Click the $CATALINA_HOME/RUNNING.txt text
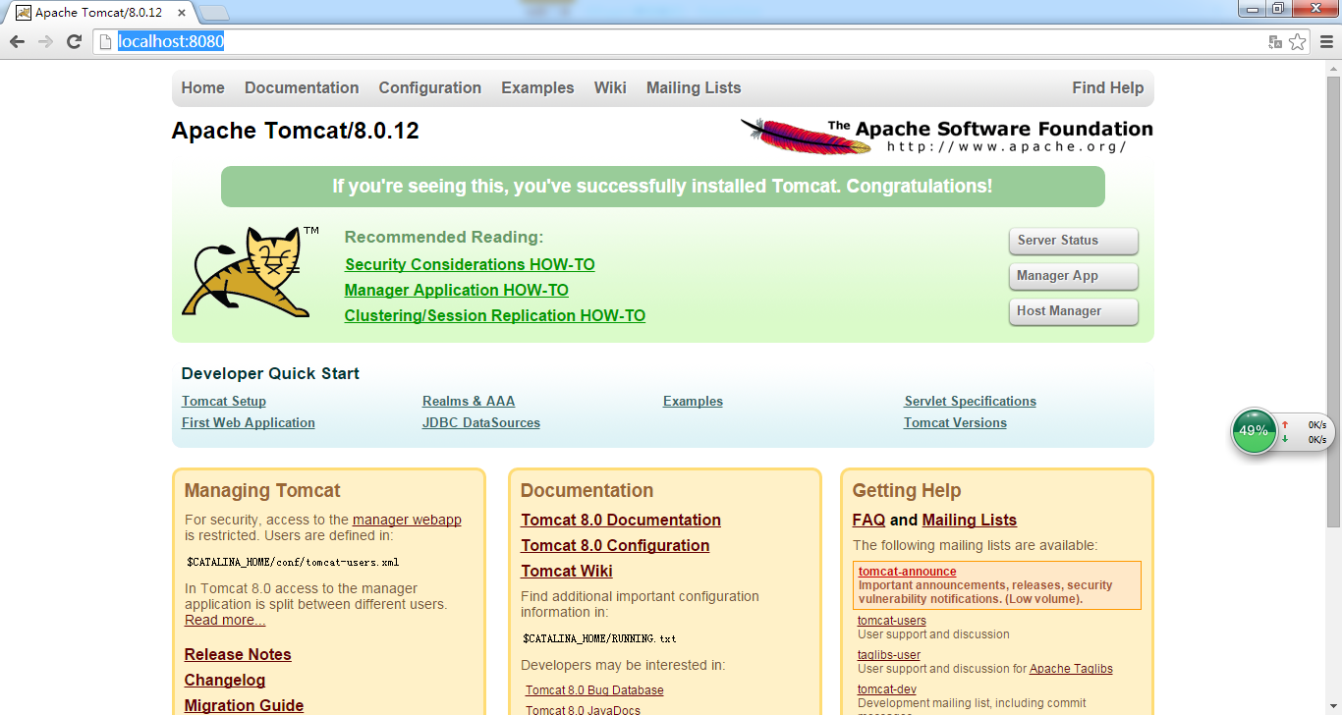Image resolution: width=1342 pixels, height=715 pixels. click(599, 638)
